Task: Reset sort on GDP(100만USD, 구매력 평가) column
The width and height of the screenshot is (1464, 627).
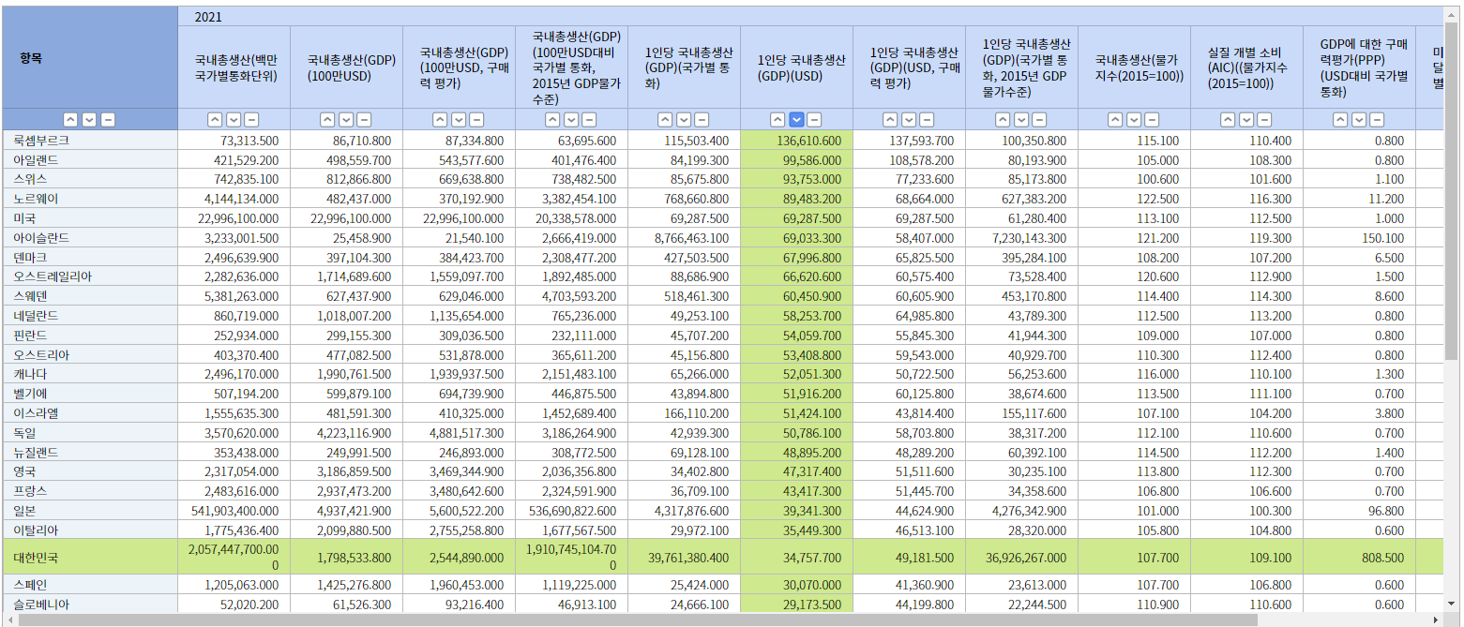Action: coord(477,120)
